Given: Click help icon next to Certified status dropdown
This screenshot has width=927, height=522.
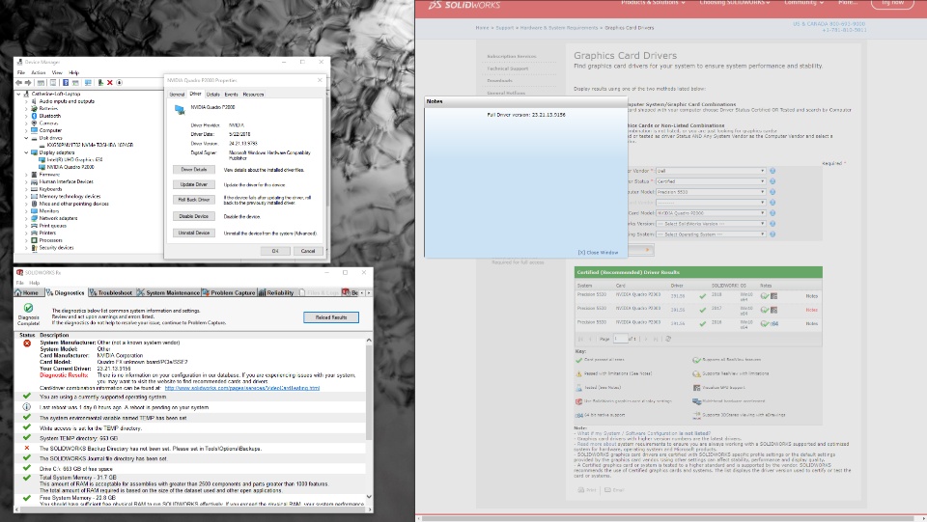Looking at the screenshot, I should pos(772,181).
